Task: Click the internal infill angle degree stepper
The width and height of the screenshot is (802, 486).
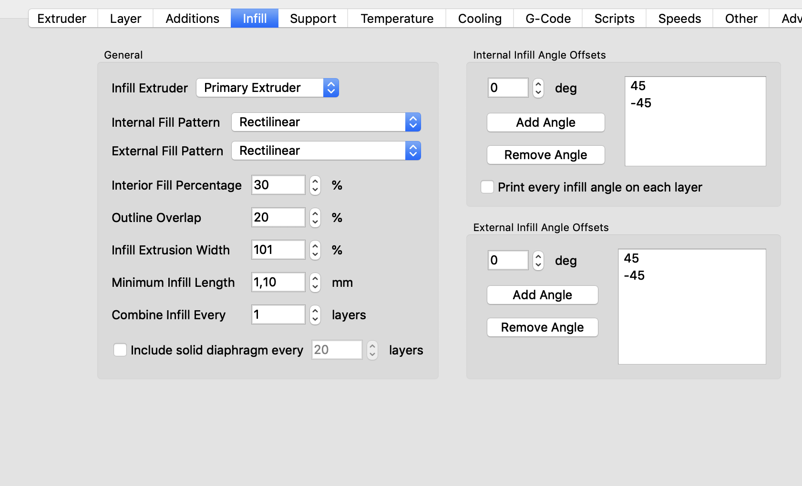Action: tap(538, 88)
